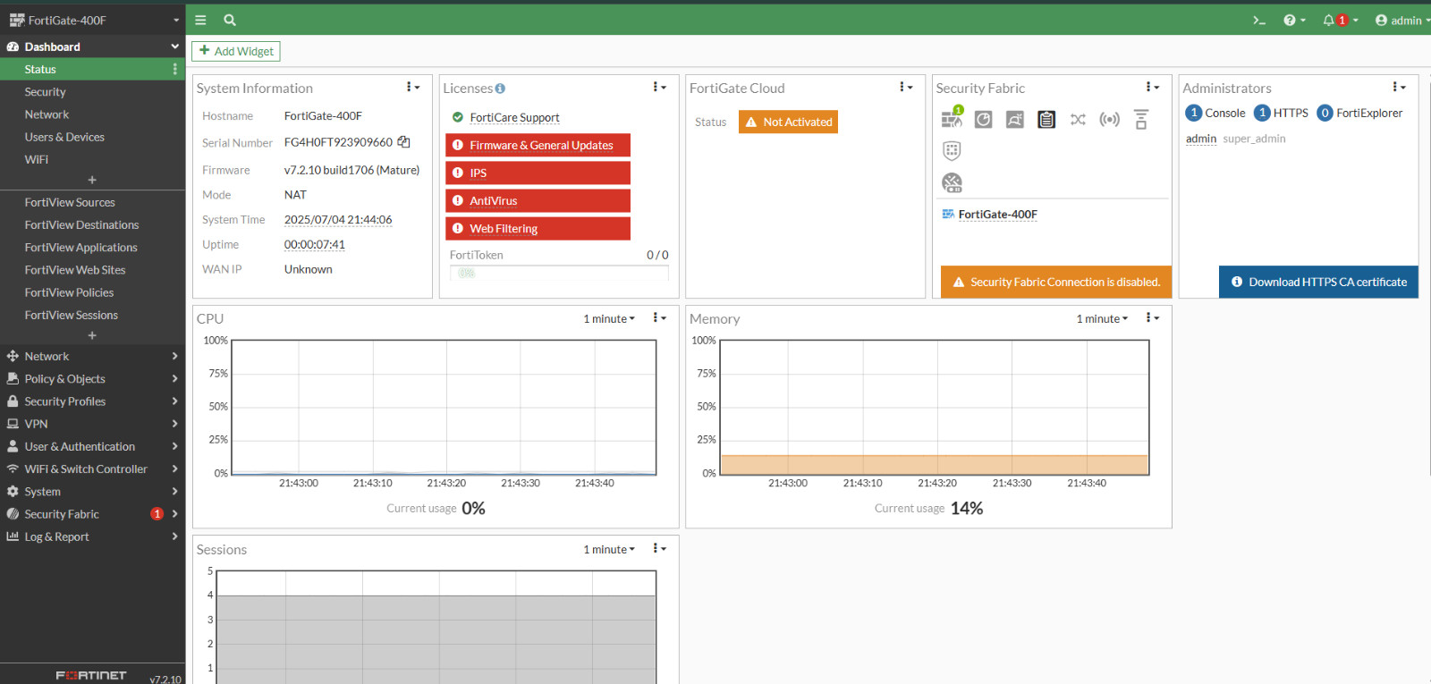This screenshot has width=1431, height=684.
Task: Expand the Security Profiles menu
Action: (93, 401)
